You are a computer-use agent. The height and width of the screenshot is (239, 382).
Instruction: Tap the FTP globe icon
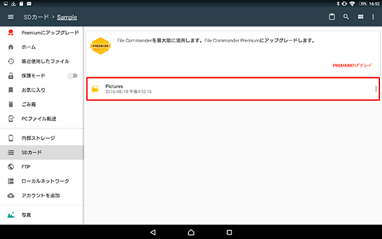point(11,167)
